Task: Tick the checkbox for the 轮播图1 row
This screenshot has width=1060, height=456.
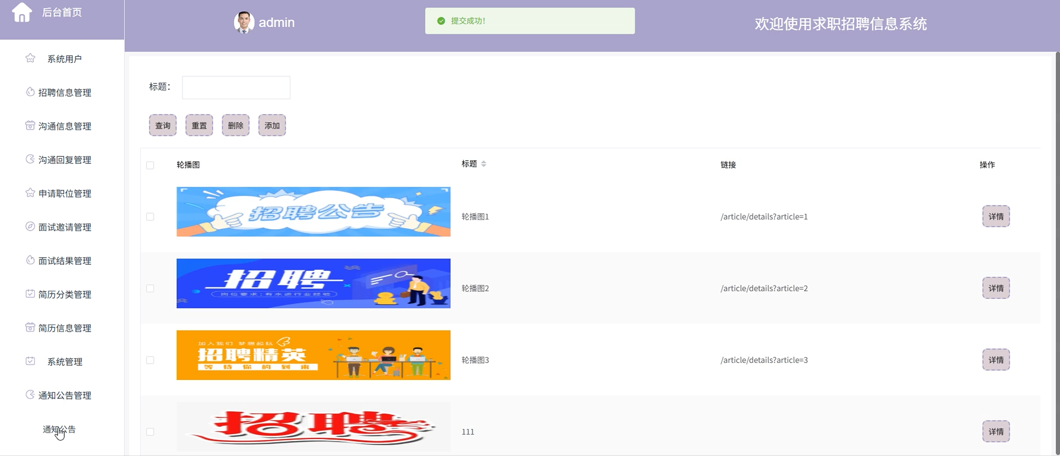Action: [x=150, y=217]
